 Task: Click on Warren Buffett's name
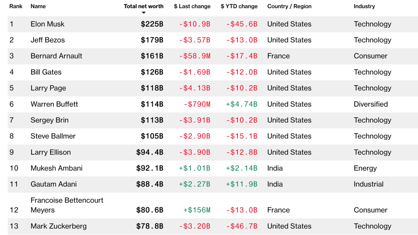pos(54,104)
